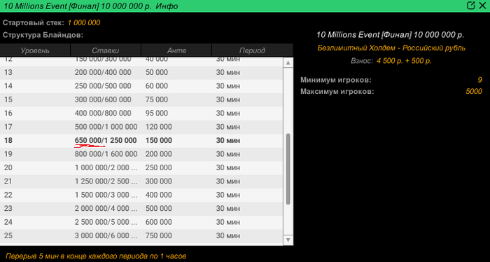Click the blinds table scrollbar thumb
This screenshot has height=262, width=490.
pos(288,169)
